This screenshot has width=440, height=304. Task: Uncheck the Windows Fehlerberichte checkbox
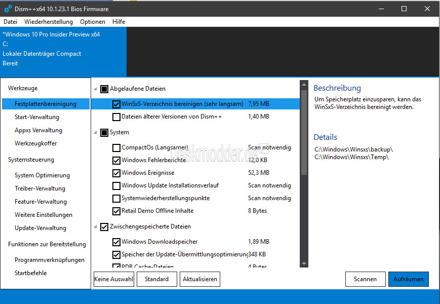(117, 161)
